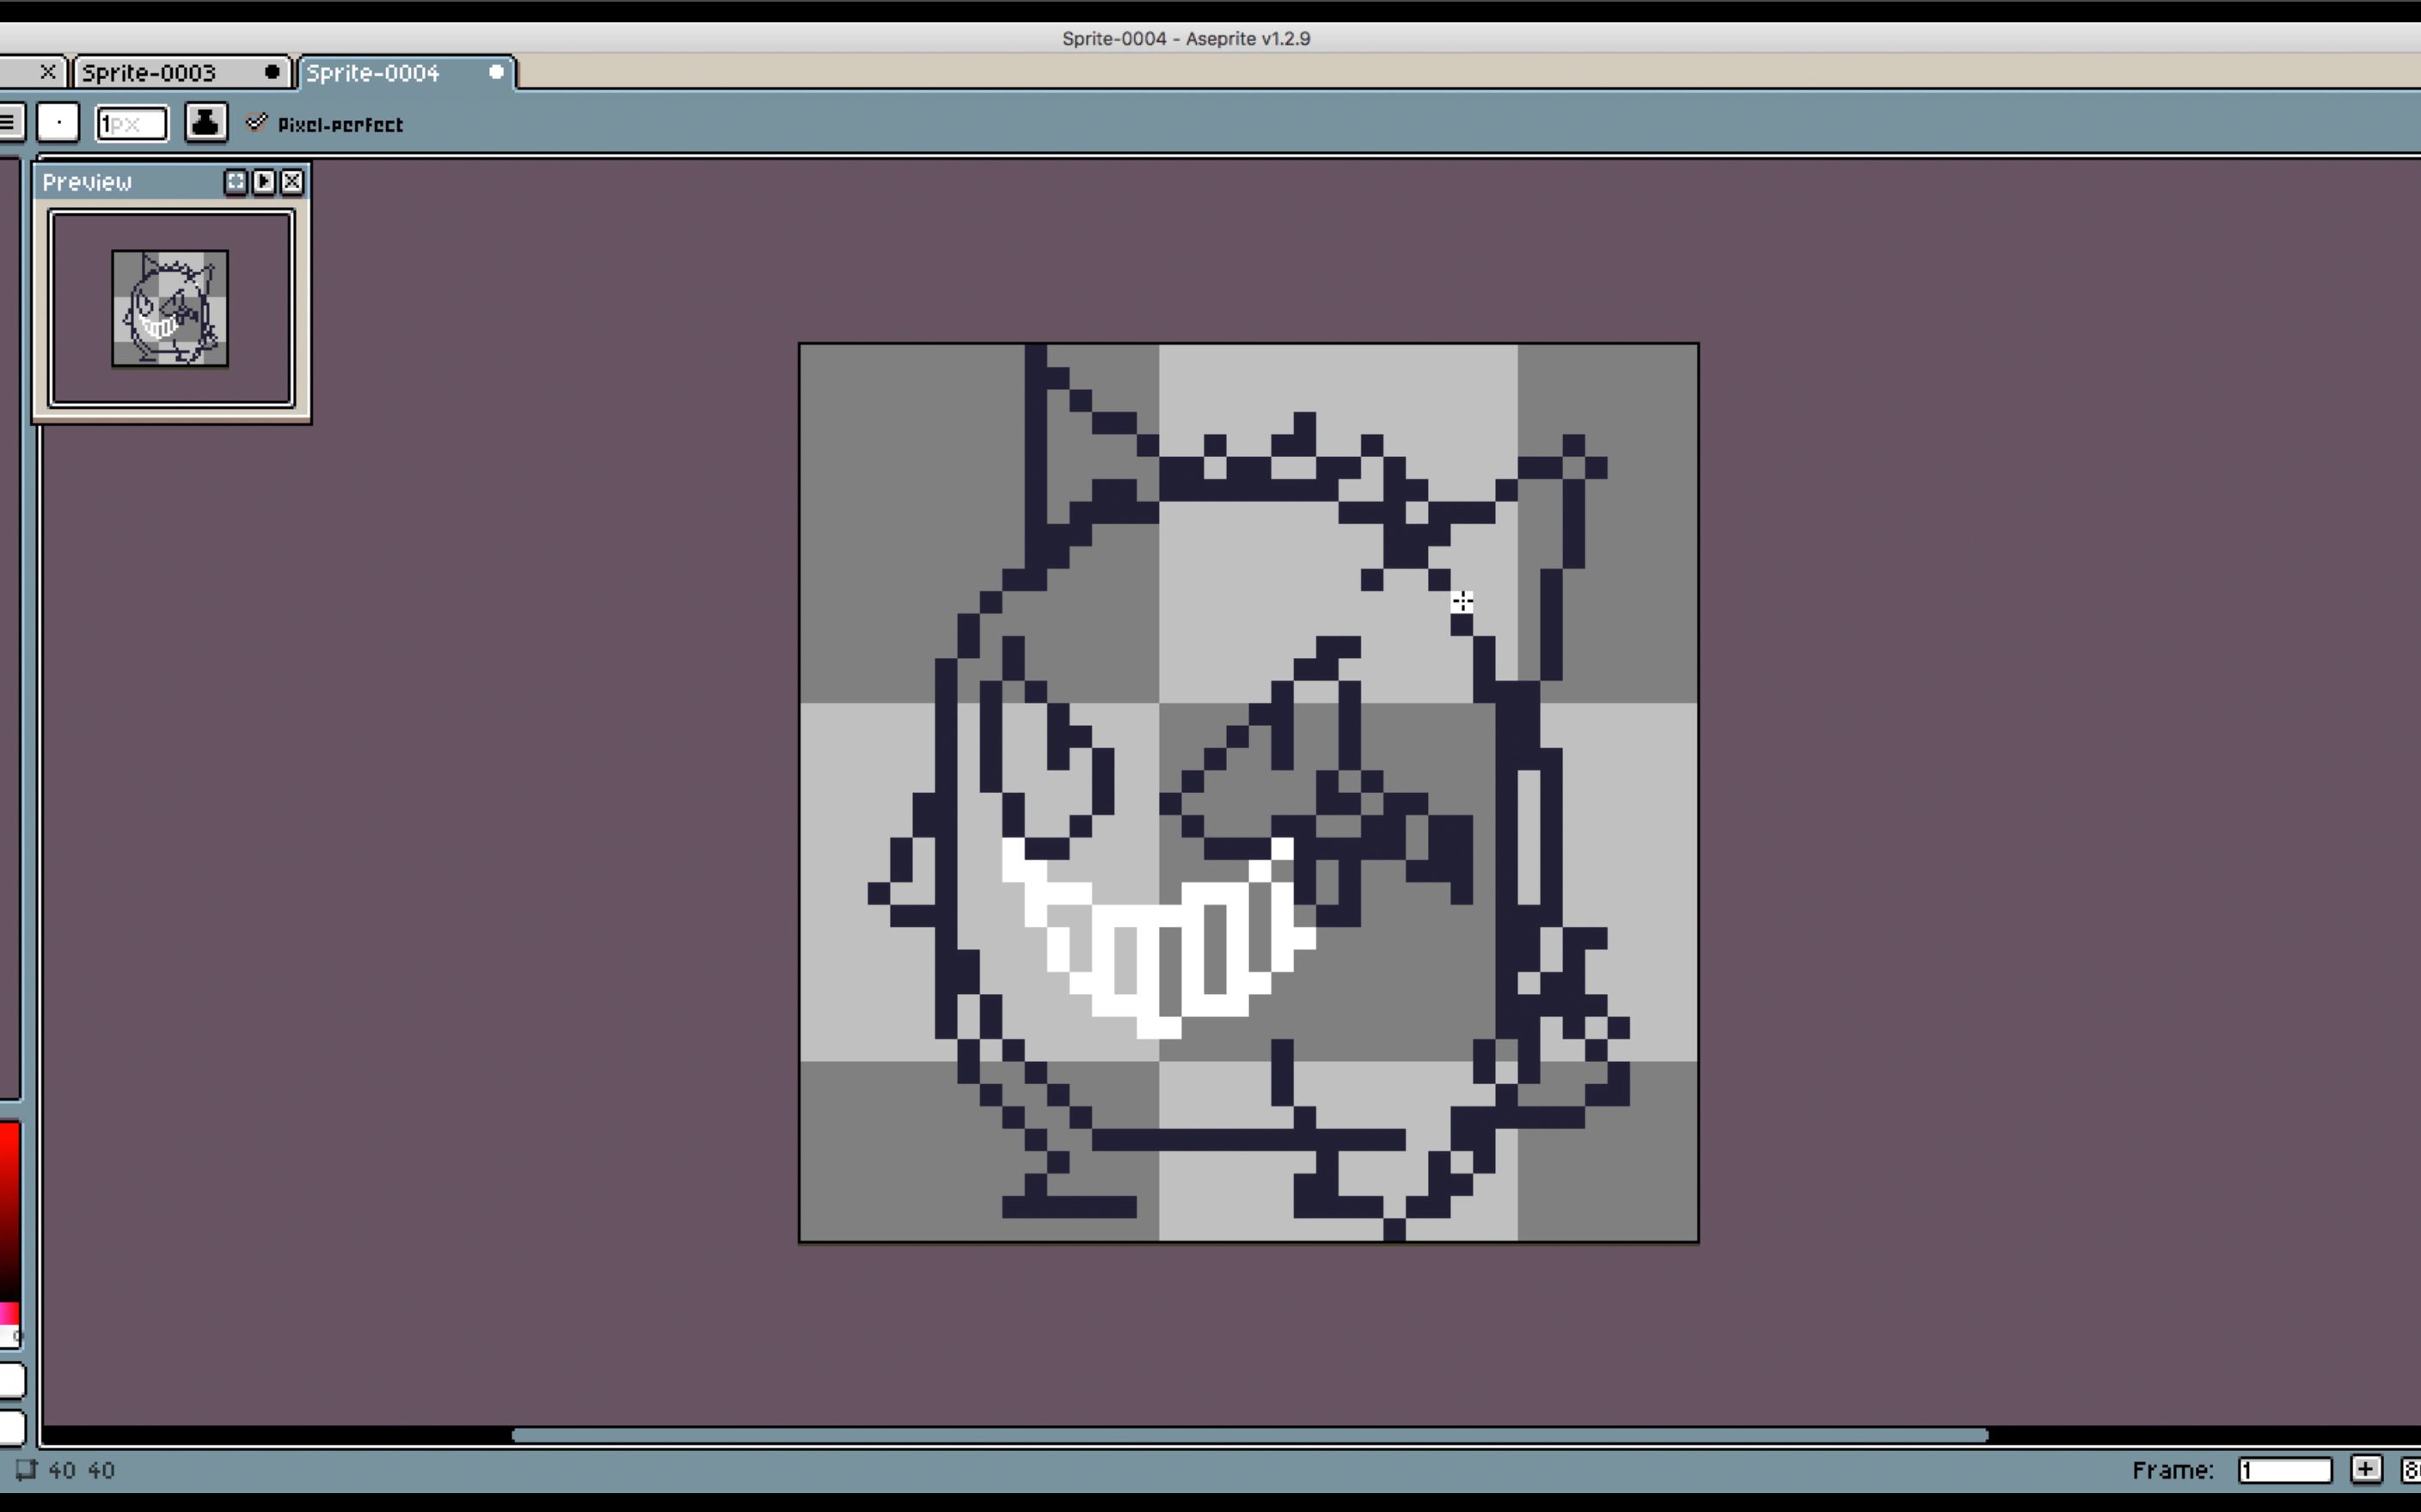
Task: Open the brush type selector button
Action: pyautogui.click(x=58, y=123)
